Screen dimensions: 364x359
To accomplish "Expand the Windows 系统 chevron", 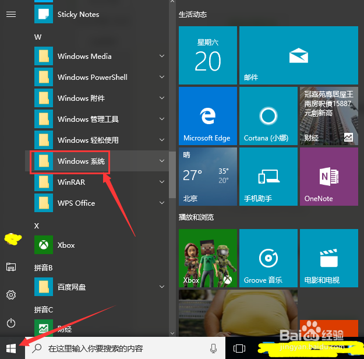I will (162, 161).
